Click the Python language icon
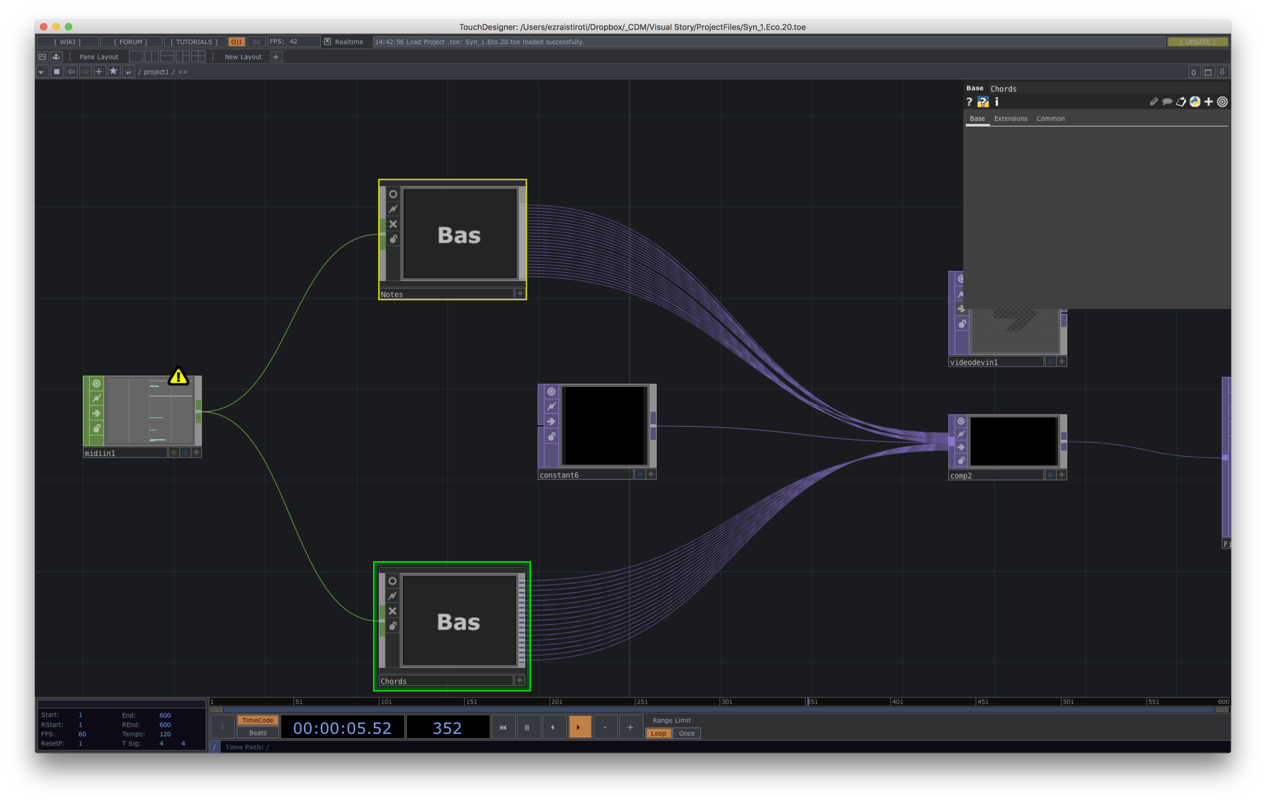 [x=1195, y=102]
